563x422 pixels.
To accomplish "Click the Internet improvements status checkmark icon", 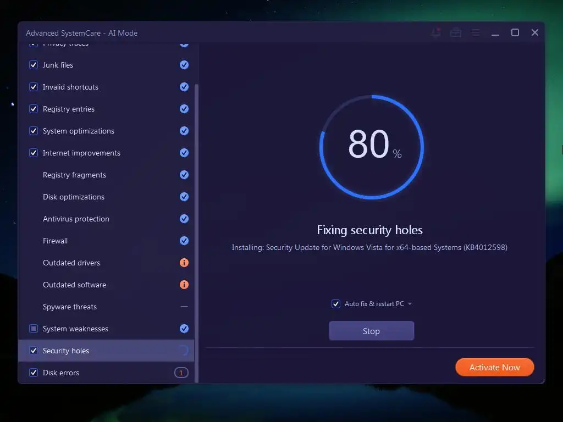I will [x=184, y=153].
